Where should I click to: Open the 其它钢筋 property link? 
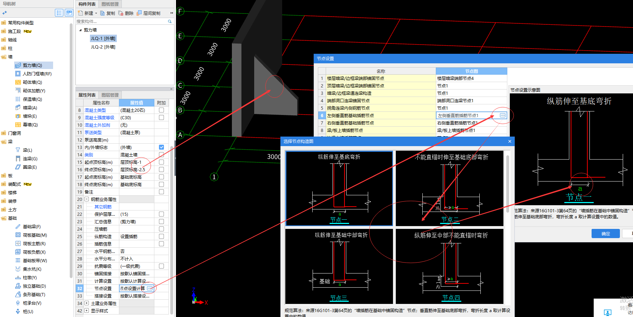click(103, 207)
